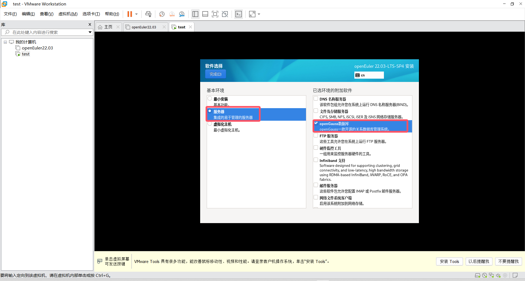
Task: Click the hard disk status icon
Action: [477, 276]
